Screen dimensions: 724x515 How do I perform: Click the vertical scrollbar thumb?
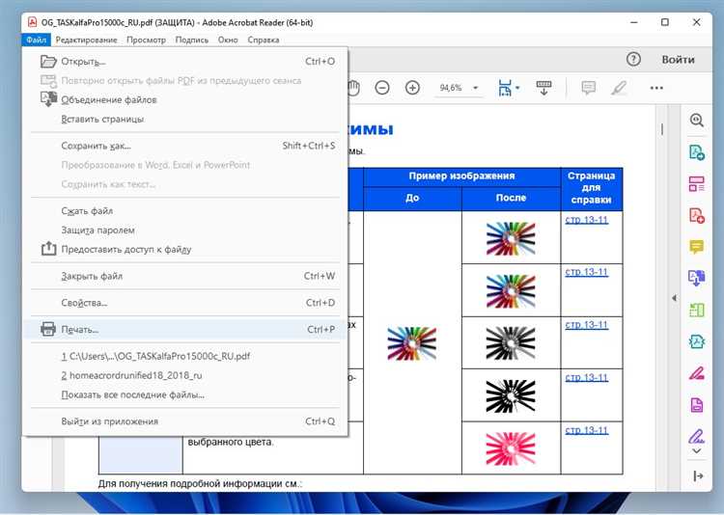662,129
